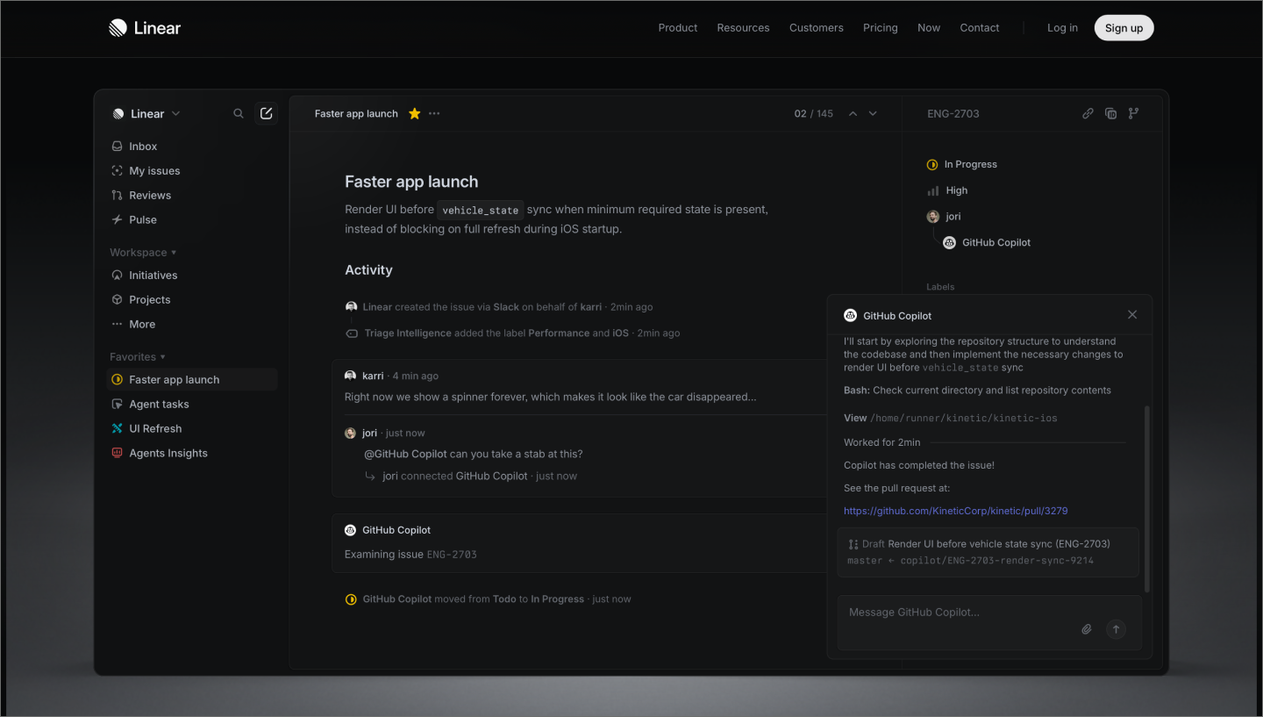The image size is (1263, 717).
Task: Click the GitHub Copilot avatar in the Examining issue card
Action: click(x=350, y=530)
